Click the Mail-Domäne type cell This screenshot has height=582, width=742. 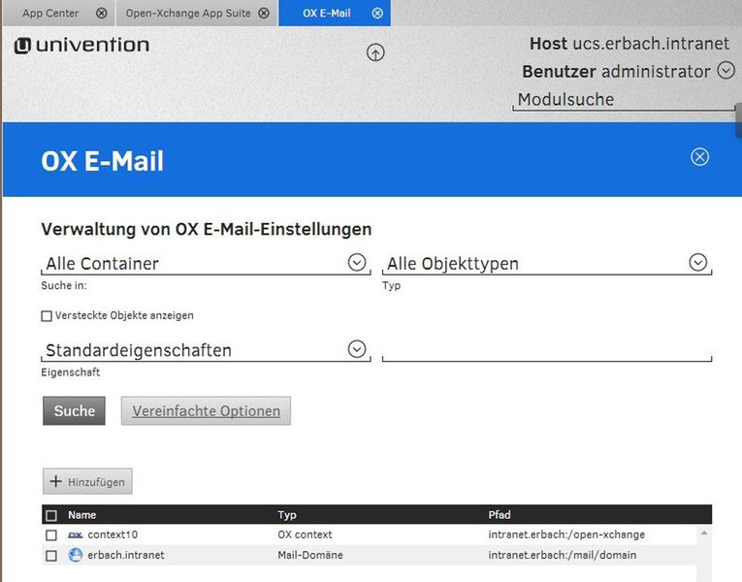310,555
